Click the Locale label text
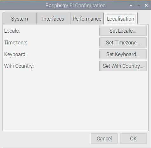151x148 pixels. (12, 31)
